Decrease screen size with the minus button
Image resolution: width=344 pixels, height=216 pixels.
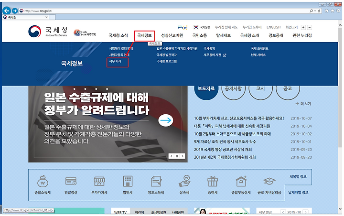coord(310,27)
